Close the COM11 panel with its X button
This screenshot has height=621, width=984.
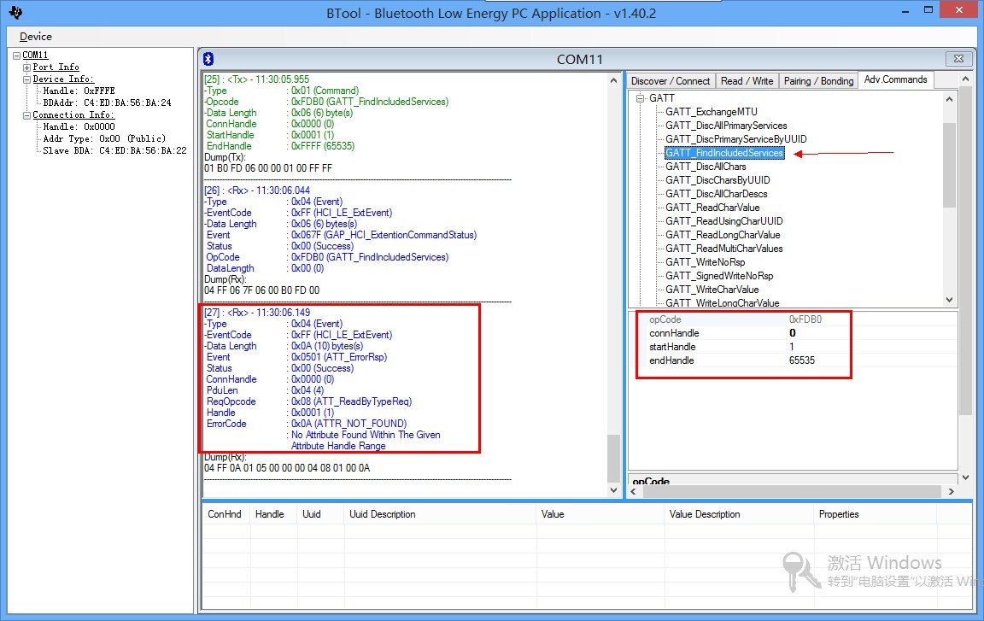tap(958, 58)
